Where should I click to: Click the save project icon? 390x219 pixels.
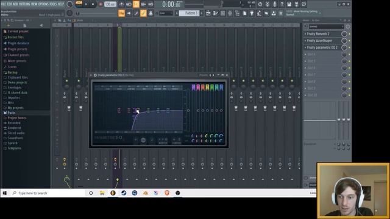[289, 4]
